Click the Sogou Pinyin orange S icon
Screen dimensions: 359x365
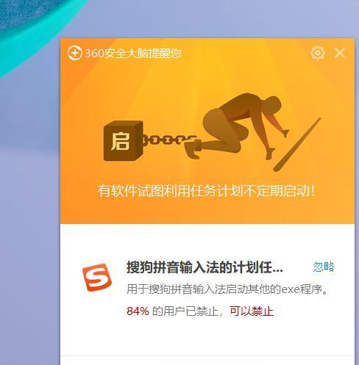coord(97,278)
